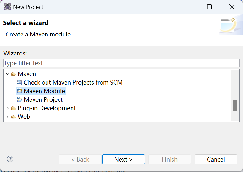Screen dimensions: 243x172
Task: Click the Eclipse icon in title bar
Action: (x=8, y=7)
